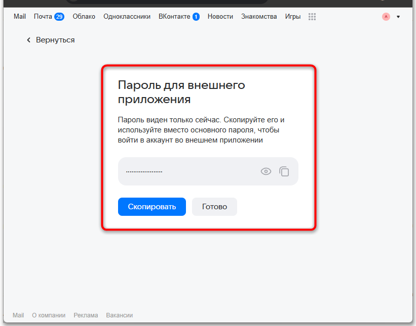
Task: Click the 29 unread mail badge
Action: tap(59, 17)
